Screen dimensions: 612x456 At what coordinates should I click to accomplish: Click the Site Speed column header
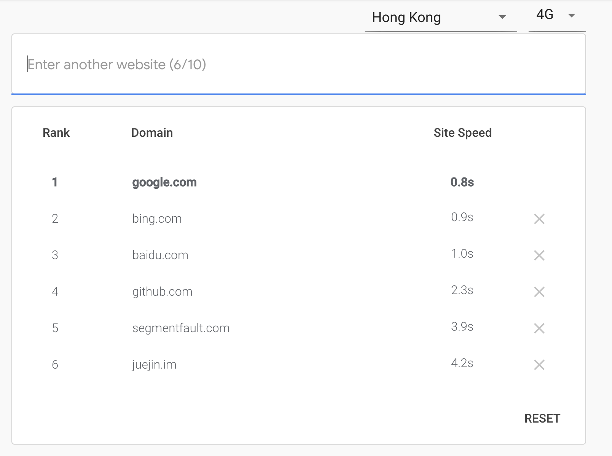point(462,133)
